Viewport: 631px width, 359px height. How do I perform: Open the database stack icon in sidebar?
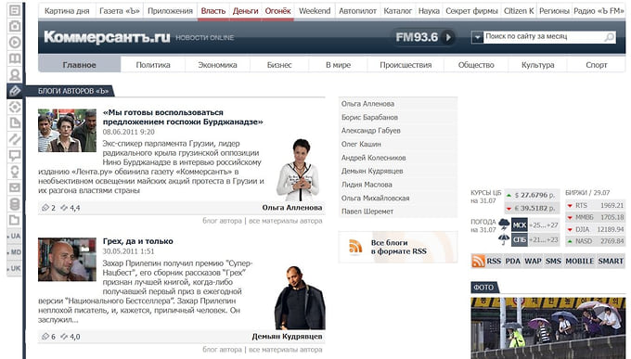pyautogui.click(x=15, y=204)
